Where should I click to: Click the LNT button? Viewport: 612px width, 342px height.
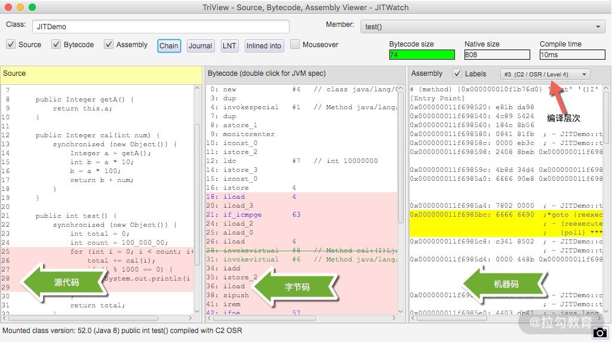coord(229,46)
